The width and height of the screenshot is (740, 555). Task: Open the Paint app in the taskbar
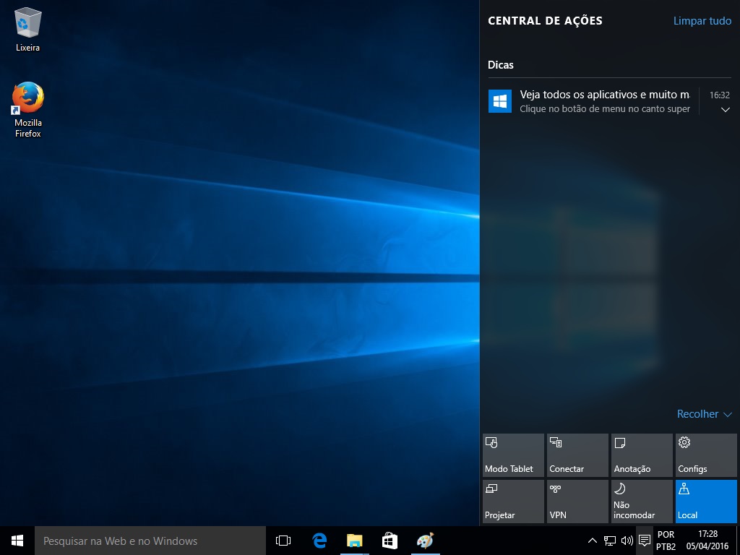(425, 541)
